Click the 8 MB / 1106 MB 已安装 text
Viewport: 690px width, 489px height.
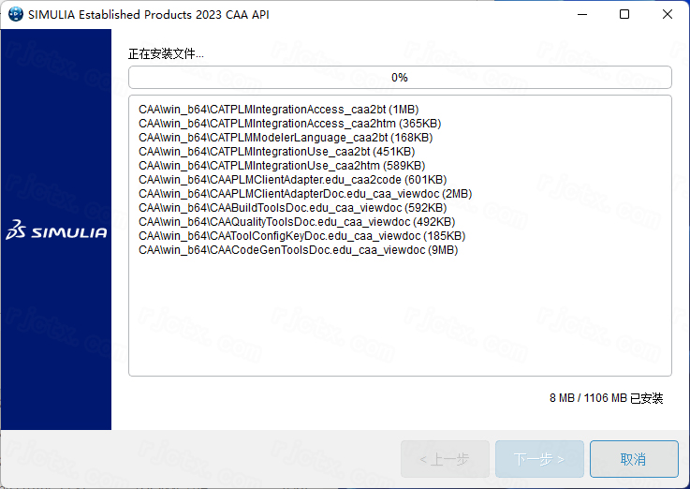606,398
